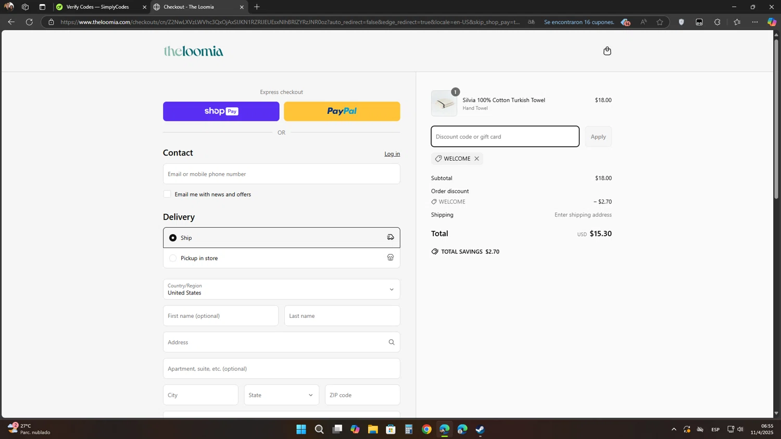Pay with PayPal express checkout
Screen dimensions: 781x439
pos(342,111)
